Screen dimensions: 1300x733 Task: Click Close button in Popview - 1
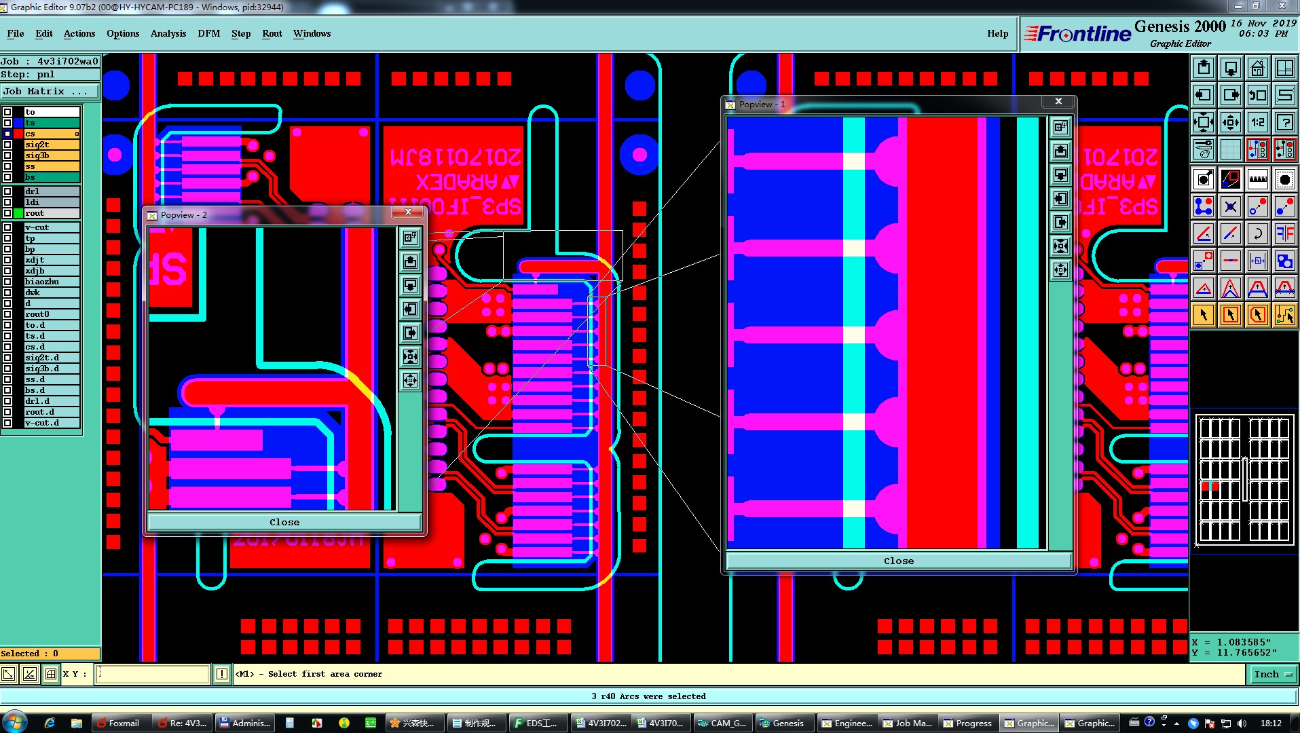click(x=899, y=561)
